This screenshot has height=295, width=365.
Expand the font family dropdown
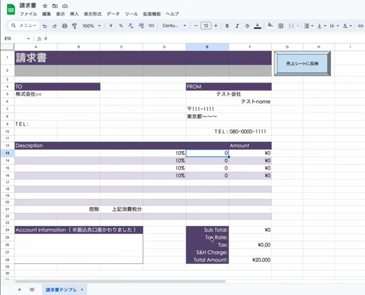[x=174, y=26]
